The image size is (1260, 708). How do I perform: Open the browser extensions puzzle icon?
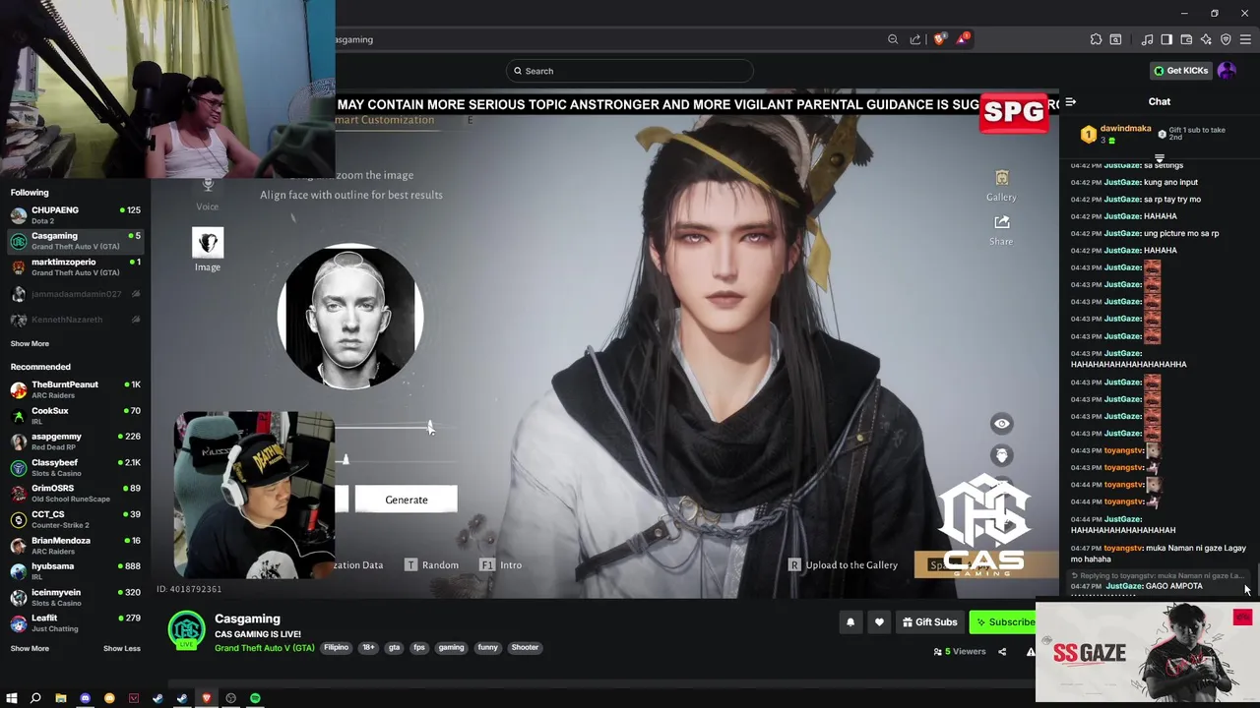pyautogui.click(x=1096, y=39)
